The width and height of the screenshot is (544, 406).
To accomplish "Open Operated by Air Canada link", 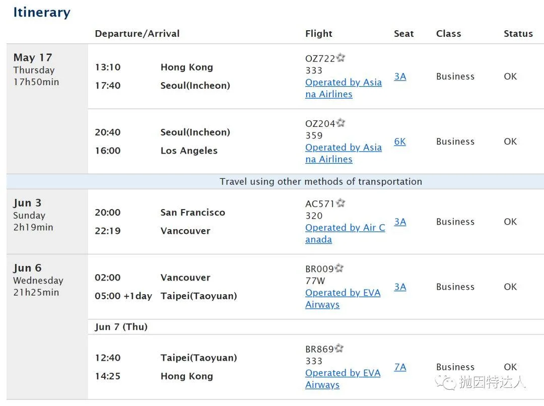I will [345, 234].
